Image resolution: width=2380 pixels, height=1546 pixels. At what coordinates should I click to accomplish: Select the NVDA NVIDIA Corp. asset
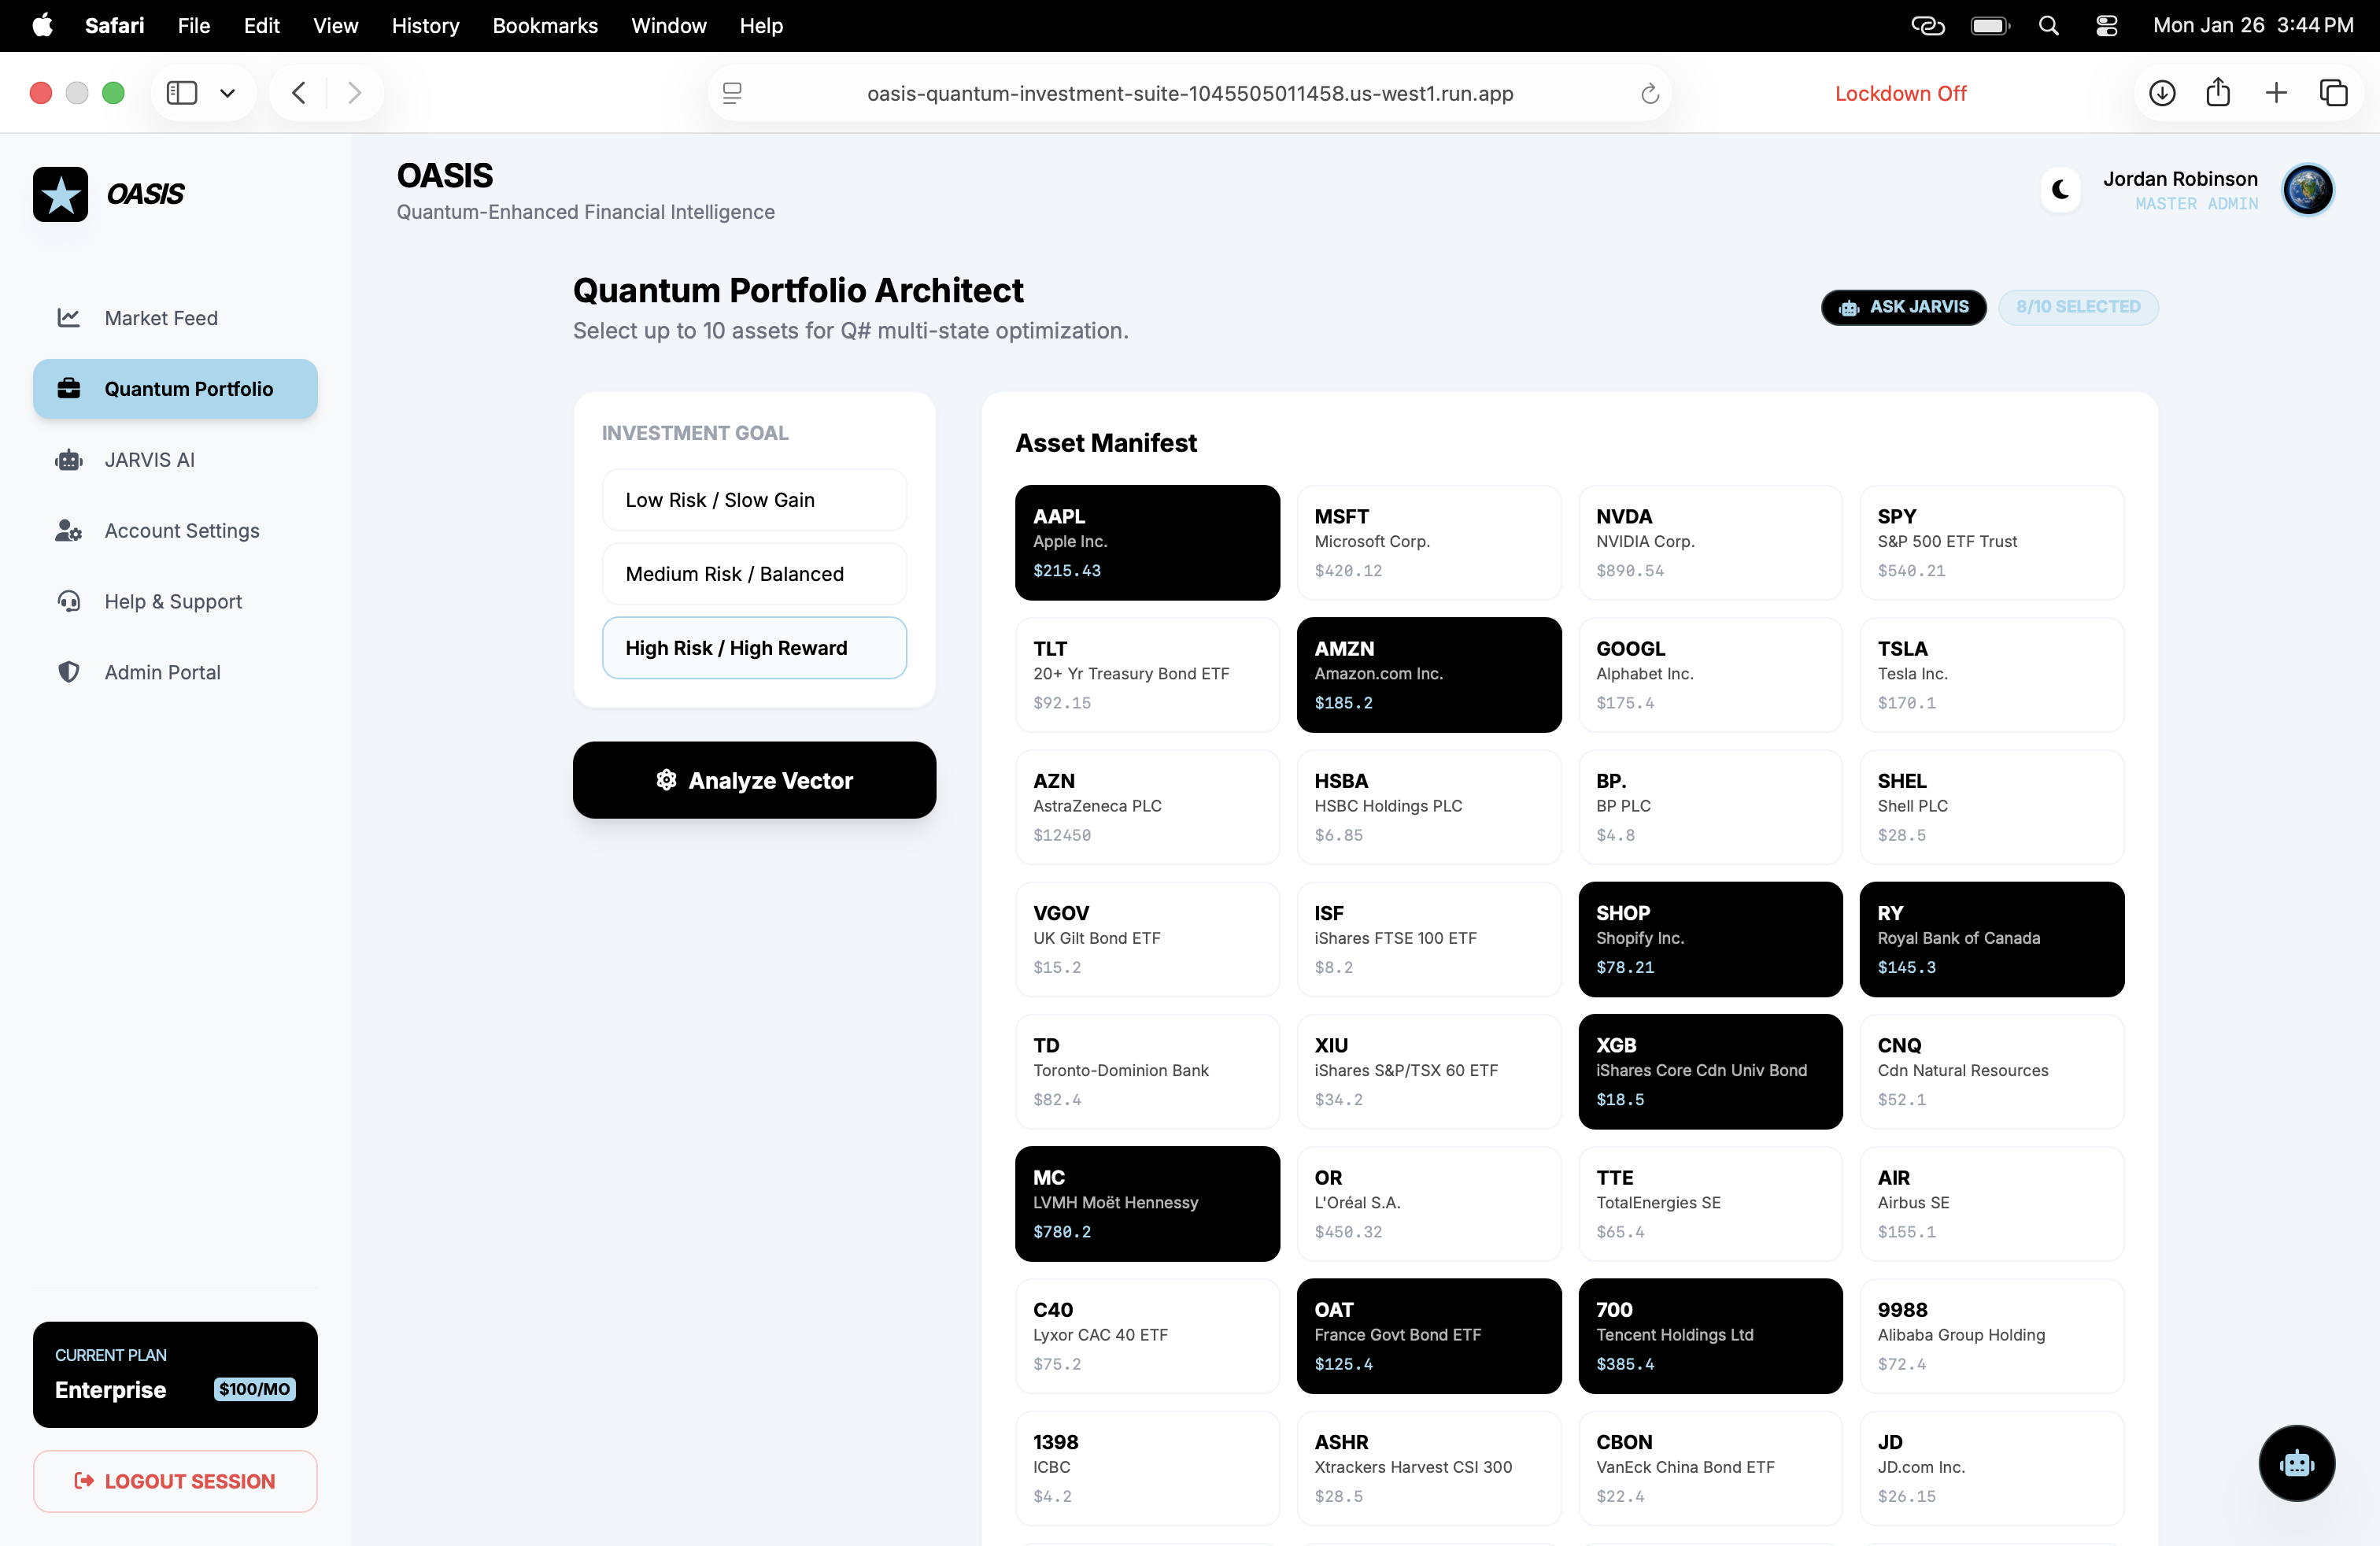[x=1709, y=542]
